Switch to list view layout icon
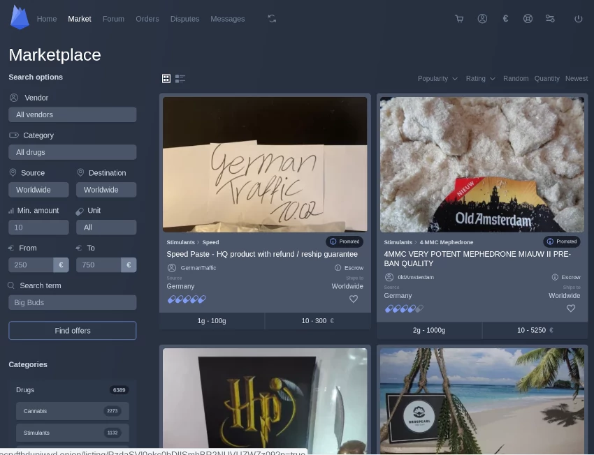594x455 pixels. [180, 78]
